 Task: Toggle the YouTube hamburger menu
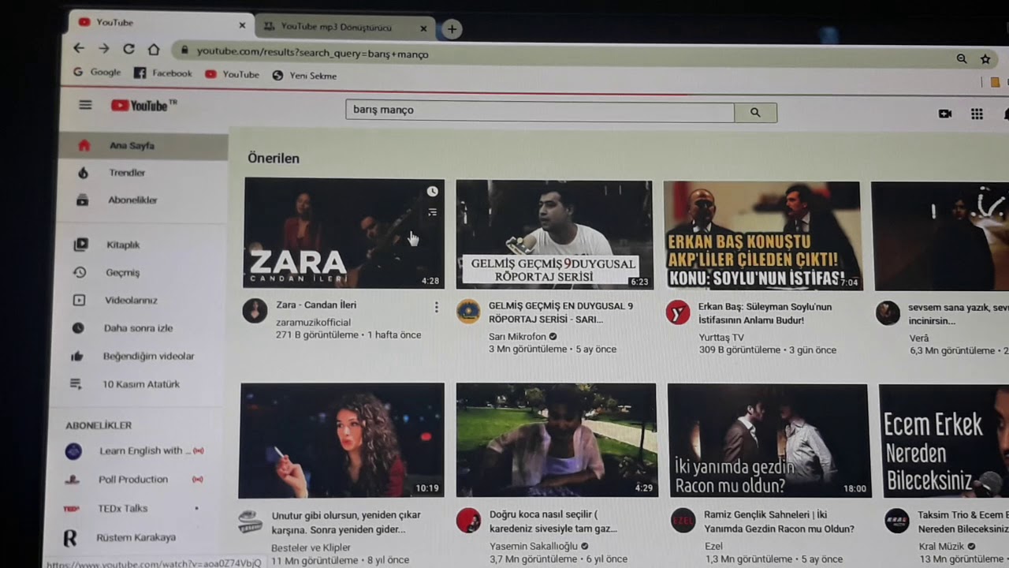[x=85, y=104]
